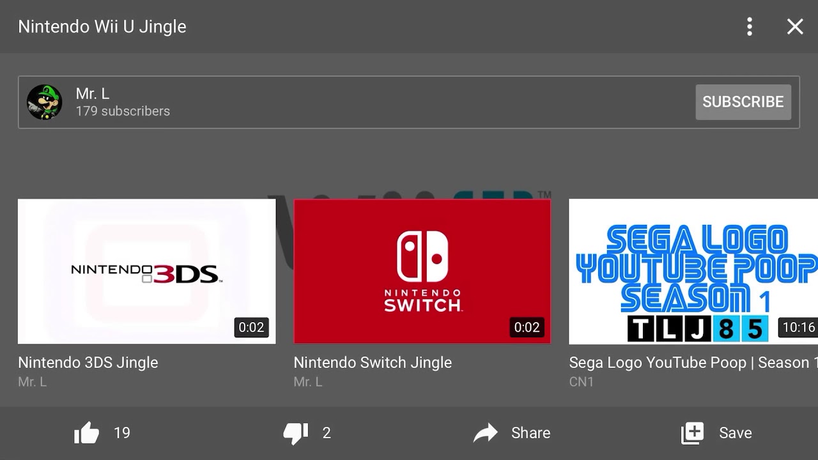Subscribe to Mr. L channel
The width and height of the screenshot is (818, 460).
click(743, 102)
